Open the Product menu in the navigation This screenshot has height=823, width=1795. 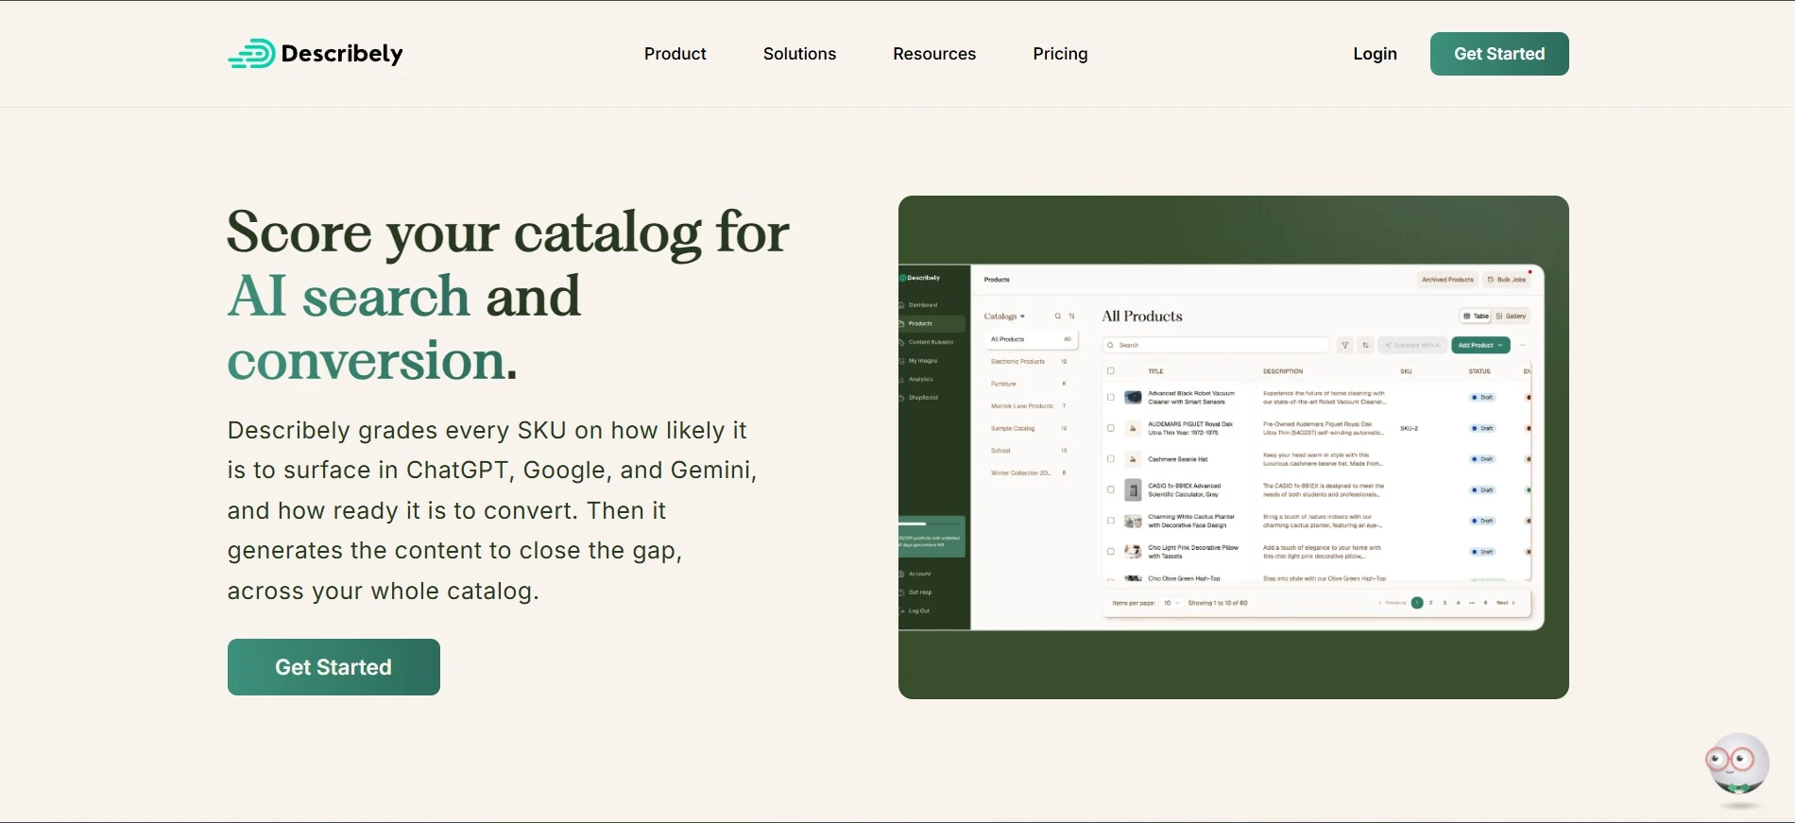click(x=675, y=54)
